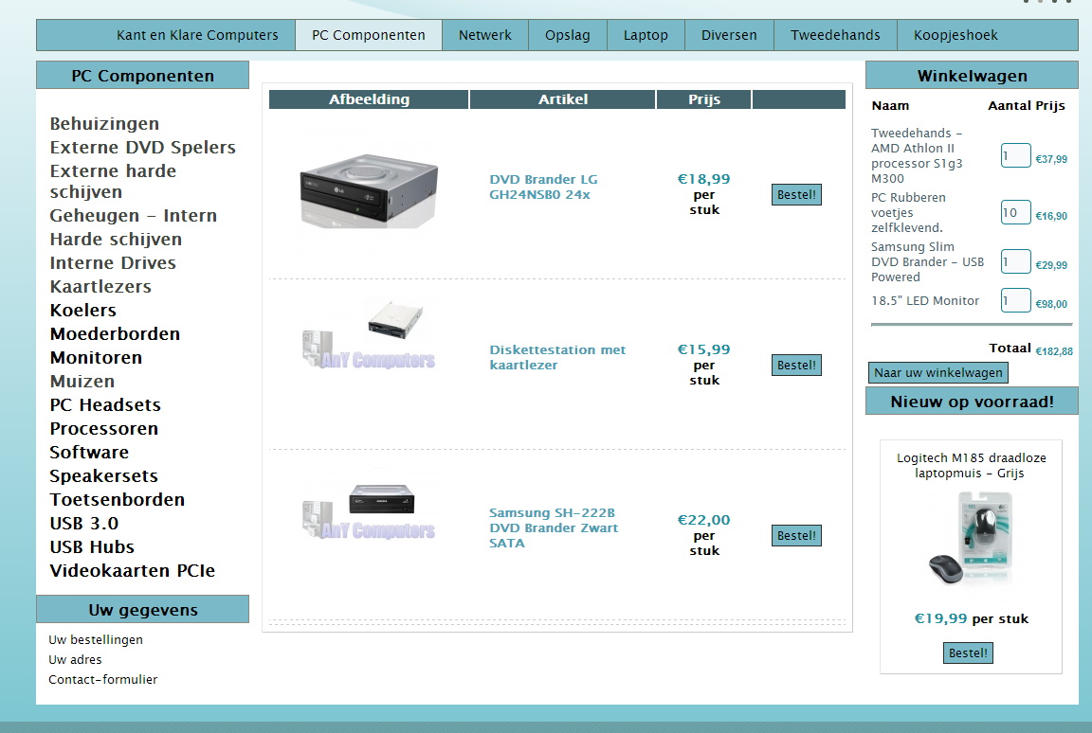Screen dimensions: 1092x733
Task: Open the Opslag tab
Action: tap(567, 35)
